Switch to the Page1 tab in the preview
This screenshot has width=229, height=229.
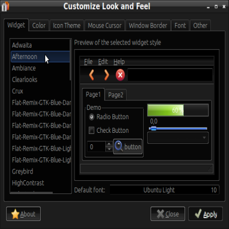pos(93,94)
